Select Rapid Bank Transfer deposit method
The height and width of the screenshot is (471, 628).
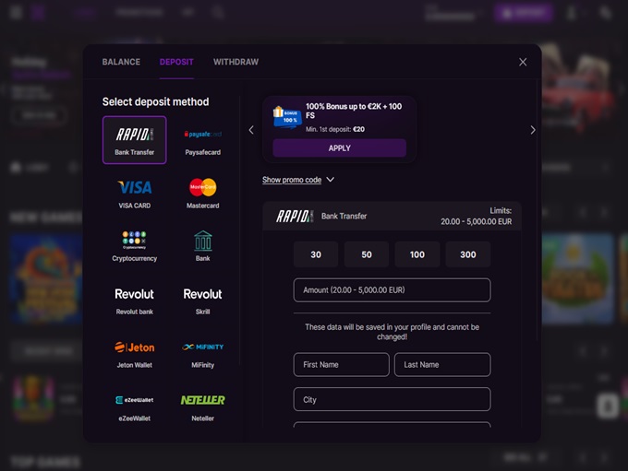pos(135,140)
